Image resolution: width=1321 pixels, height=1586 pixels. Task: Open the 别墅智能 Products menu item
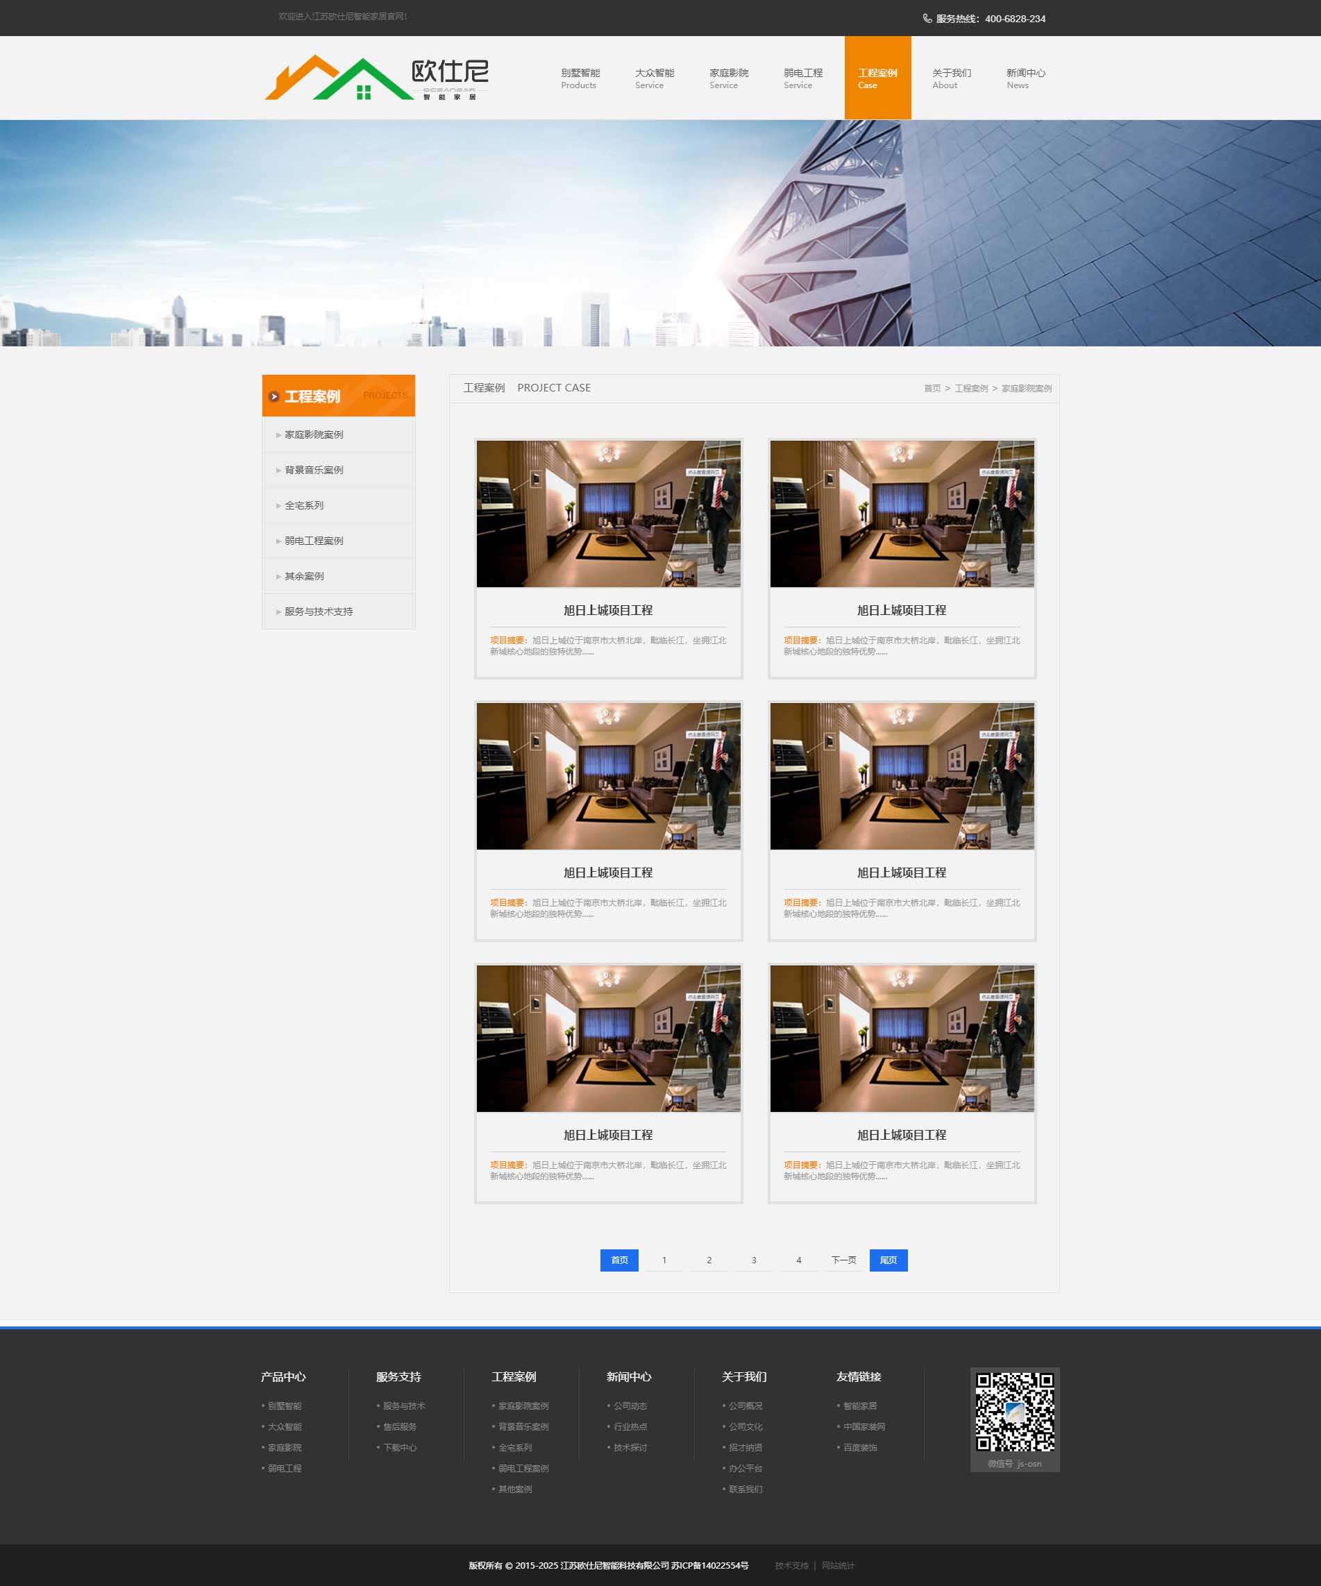click(x=580, y=78)
